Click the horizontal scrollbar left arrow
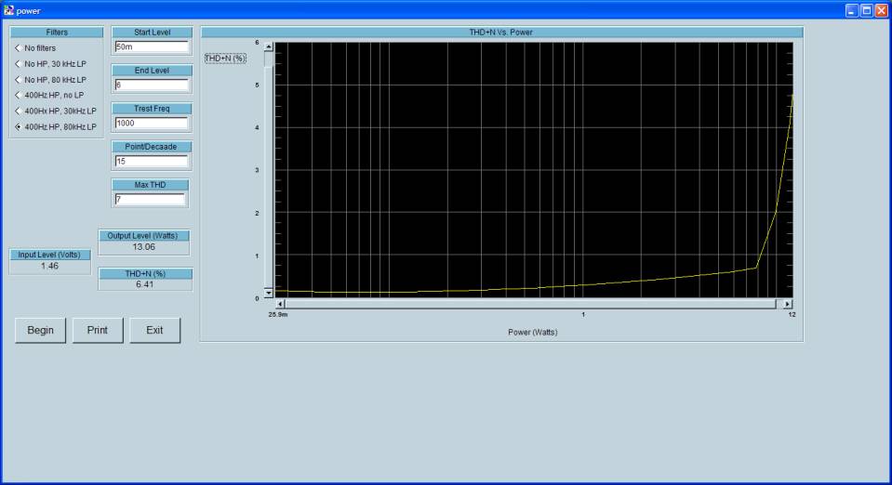Screen dimensions: 892x485 tap(281, 304)
